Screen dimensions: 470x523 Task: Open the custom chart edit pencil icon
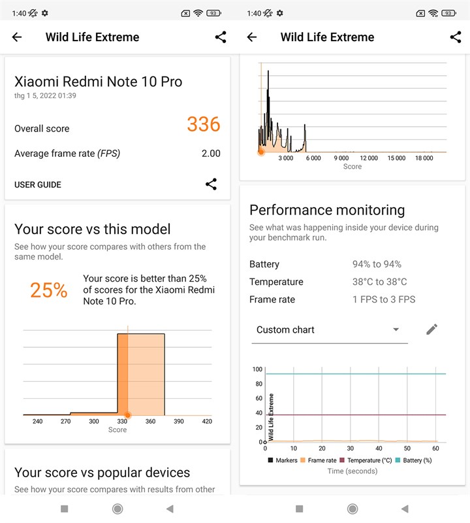431,329
